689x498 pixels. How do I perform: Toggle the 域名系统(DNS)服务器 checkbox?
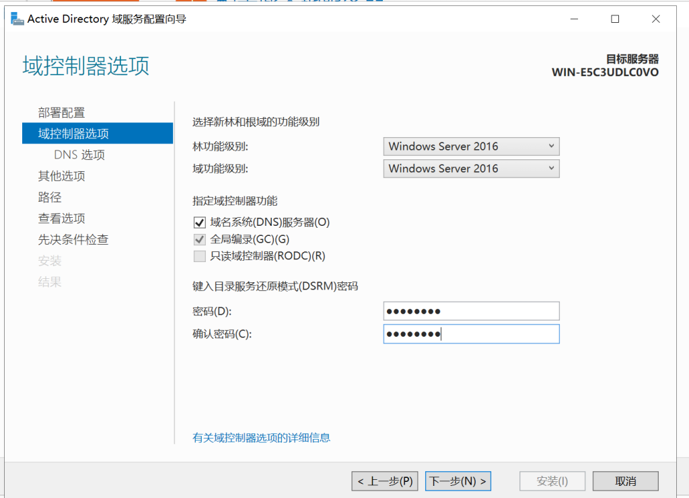(199, 222)
